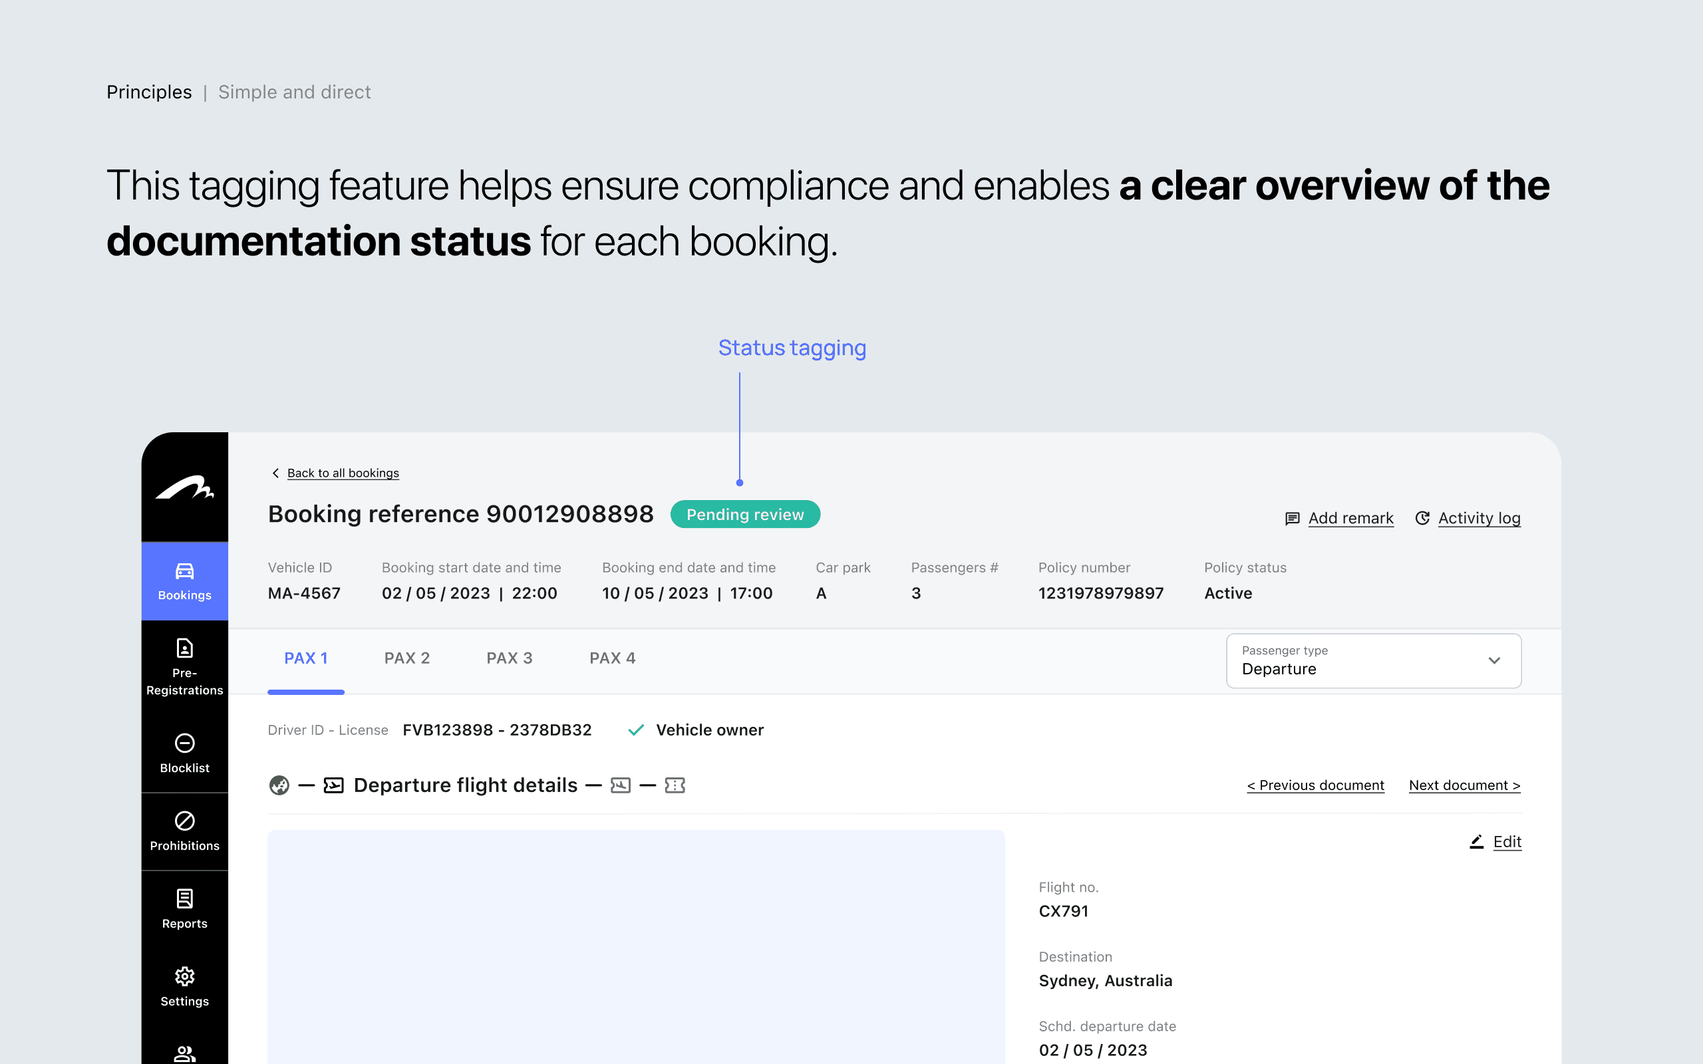Open the Blocklist page

coord(184,753)
